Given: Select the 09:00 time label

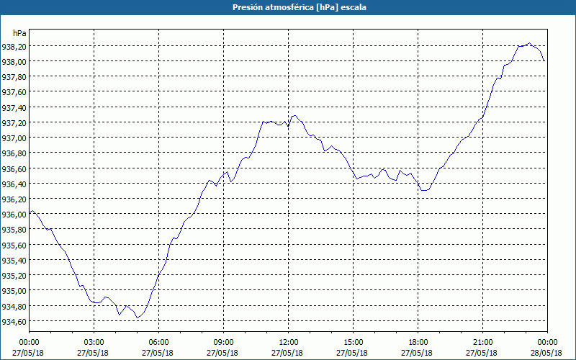Looking at the screenshot, I should [223, 342].
